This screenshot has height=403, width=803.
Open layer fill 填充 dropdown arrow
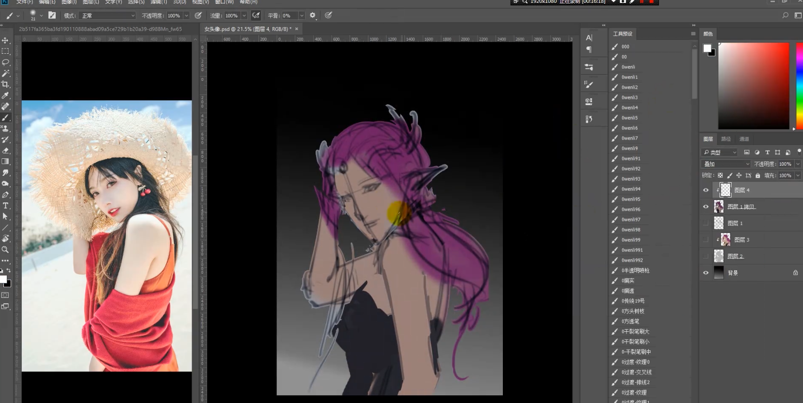[x=798, y=175]
